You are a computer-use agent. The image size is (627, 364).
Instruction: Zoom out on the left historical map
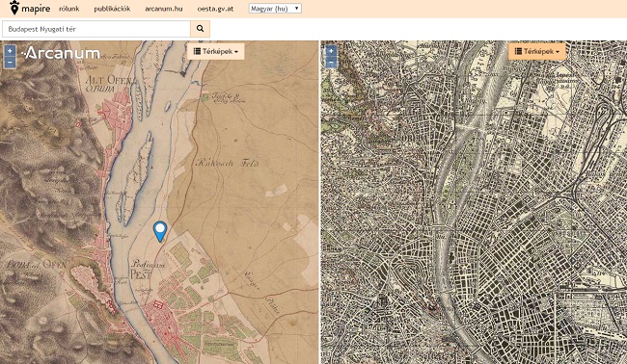point(10,63)
